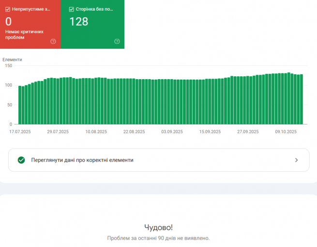317x247 pixels.
Task: Click the 03.09.2025 date label
Action: 172,132
